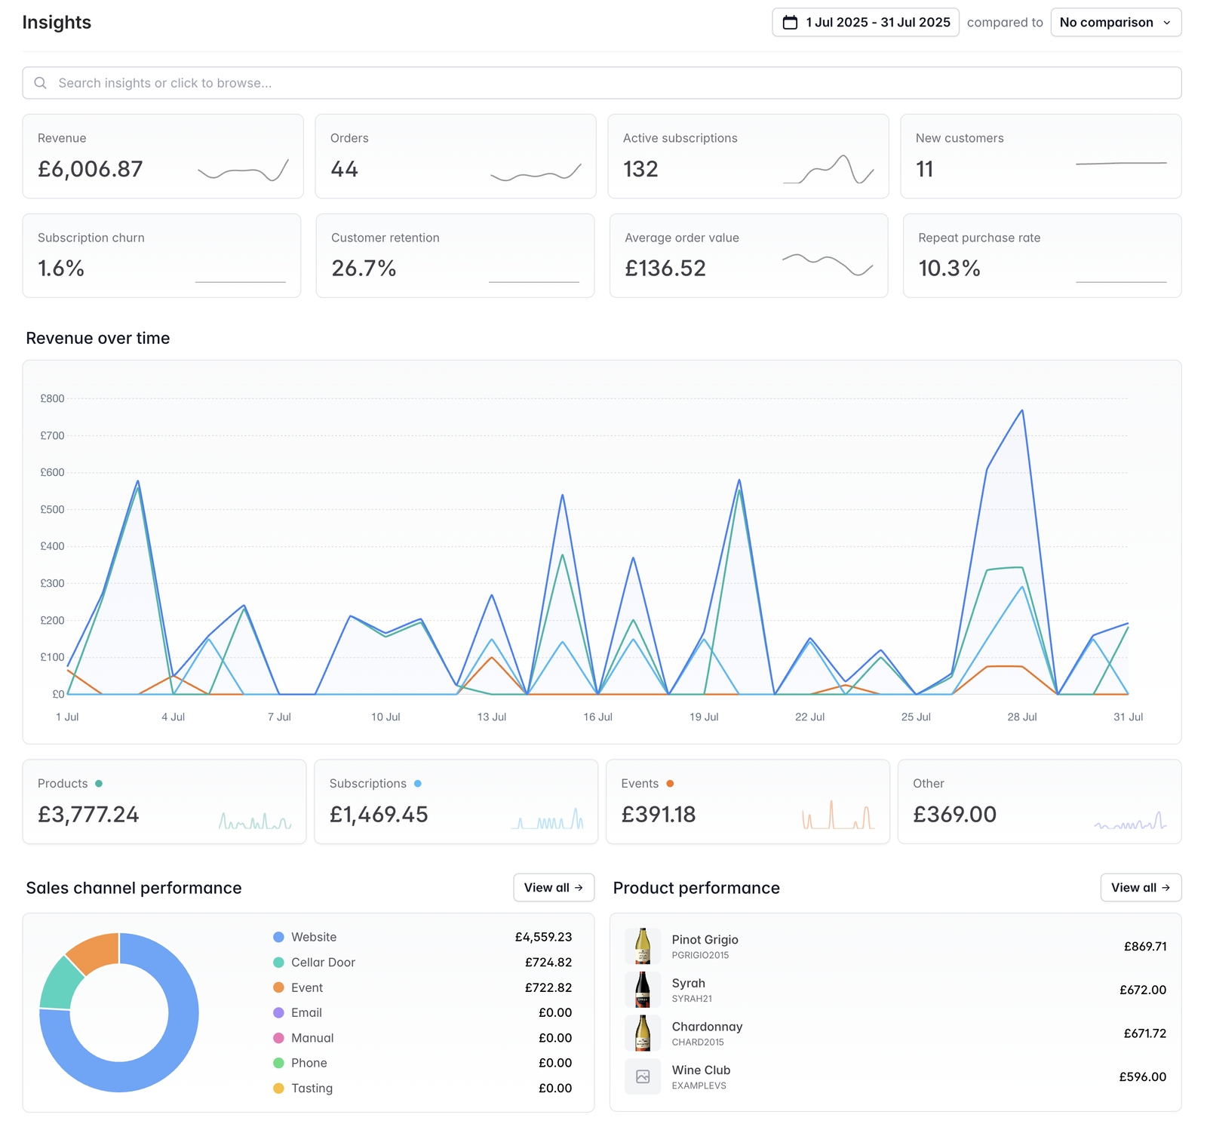Click the Events orange sparkline
The image size is (1207, 1130).
point(838,815)
